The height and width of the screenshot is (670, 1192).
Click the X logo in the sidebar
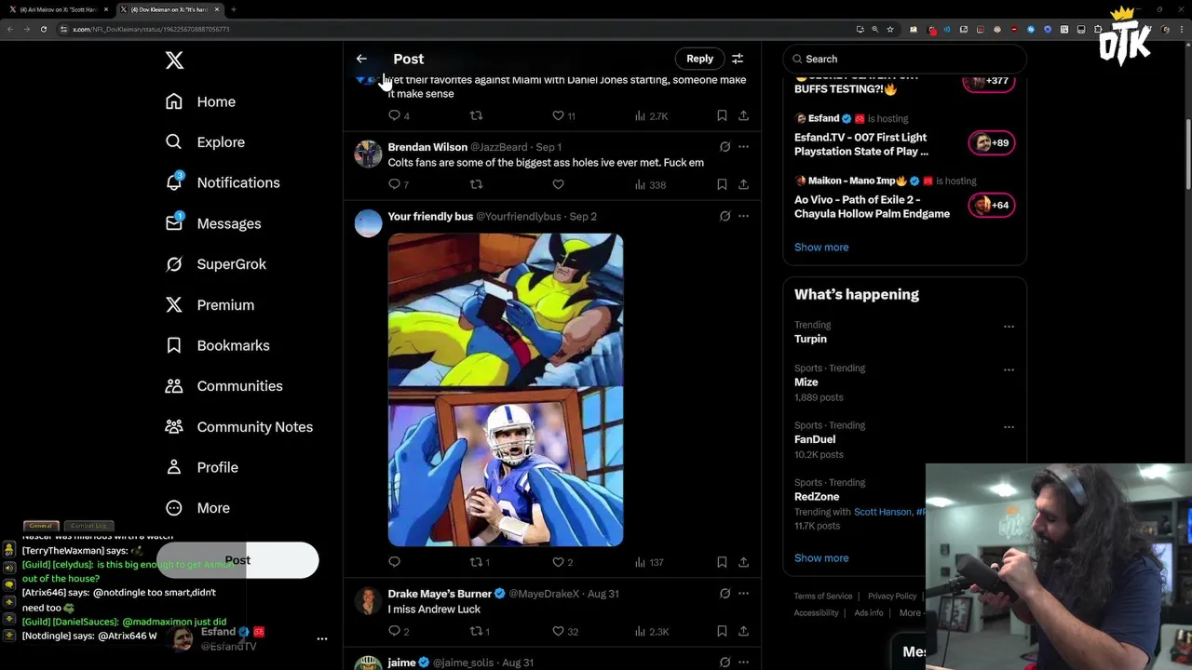(174, 60)
